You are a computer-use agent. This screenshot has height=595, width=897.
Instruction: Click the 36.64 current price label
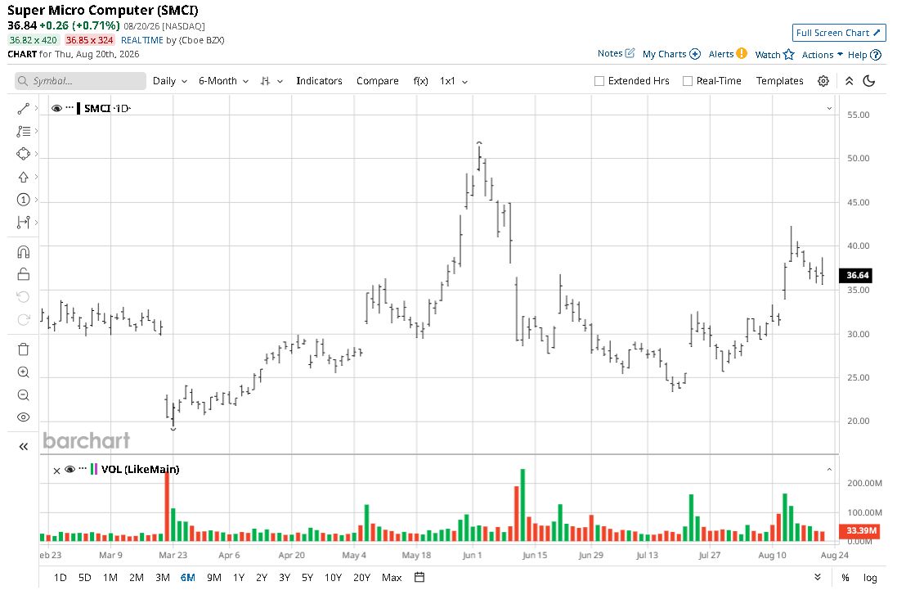click(x=856, y=276)
